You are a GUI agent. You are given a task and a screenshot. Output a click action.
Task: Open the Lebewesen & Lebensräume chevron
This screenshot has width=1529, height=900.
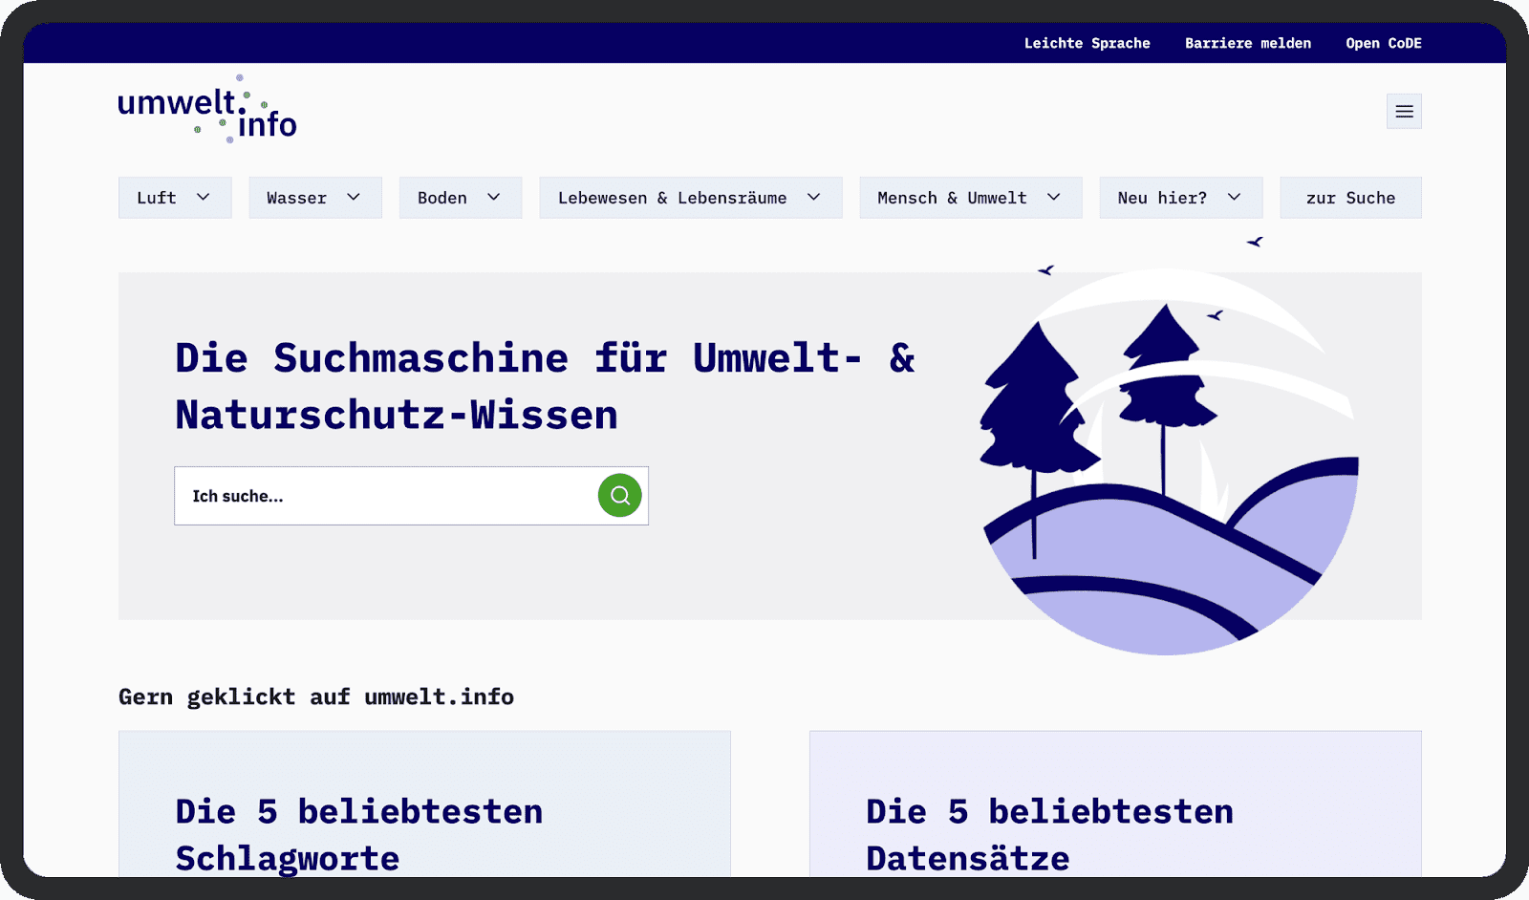[814, 198]
